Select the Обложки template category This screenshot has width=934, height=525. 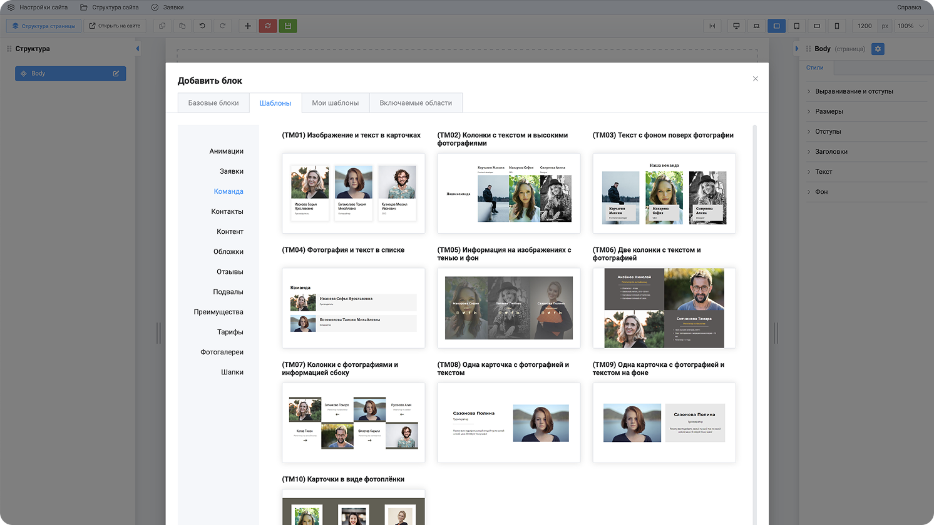pos(228,251)
